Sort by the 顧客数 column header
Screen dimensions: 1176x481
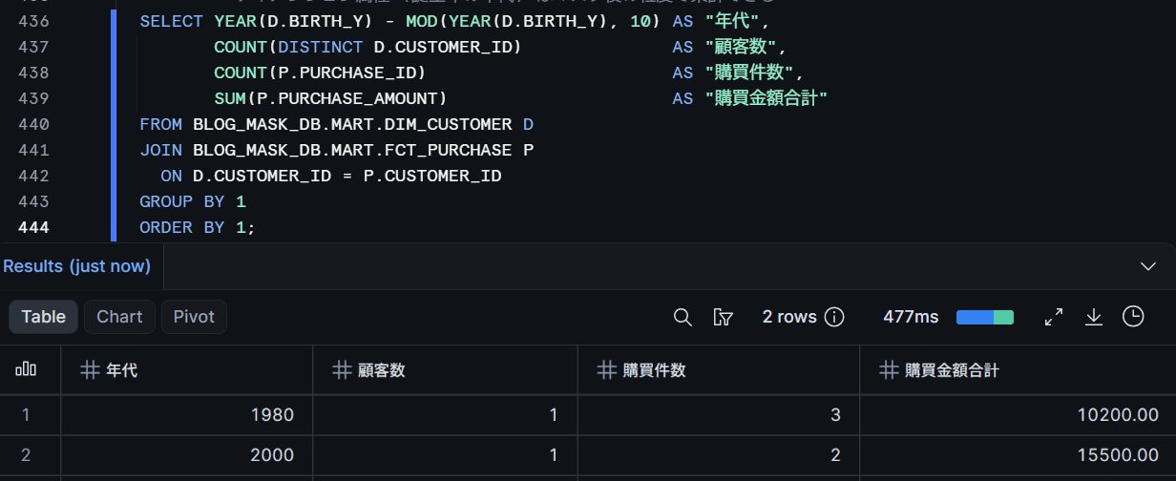point(445,370)
